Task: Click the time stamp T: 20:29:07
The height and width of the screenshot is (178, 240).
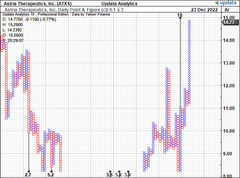Action: tap(13, 40)
